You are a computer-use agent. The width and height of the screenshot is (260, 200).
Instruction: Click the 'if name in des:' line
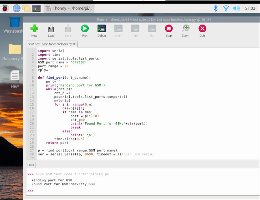77,112
